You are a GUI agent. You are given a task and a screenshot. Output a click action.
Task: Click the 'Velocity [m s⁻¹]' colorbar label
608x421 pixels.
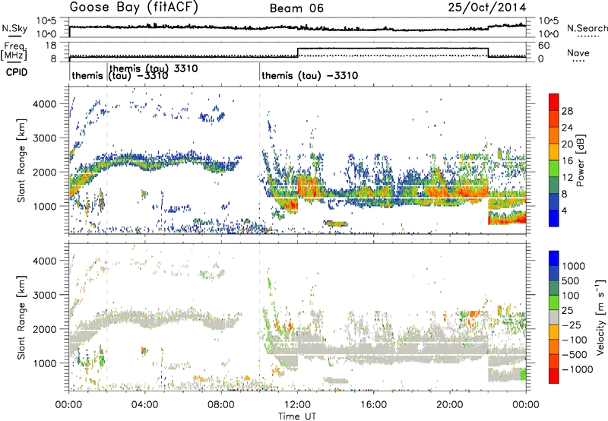tap(600, 317)
